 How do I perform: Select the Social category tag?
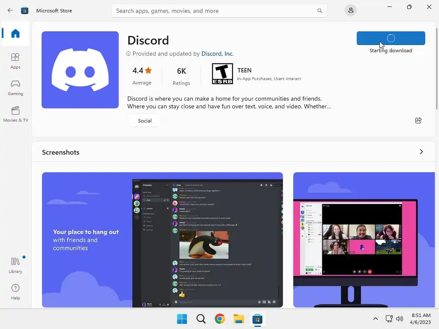click(145, 120)
